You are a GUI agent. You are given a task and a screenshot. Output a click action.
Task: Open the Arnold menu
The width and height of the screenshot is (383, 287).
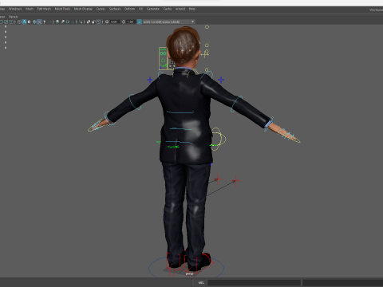(180, 9)
